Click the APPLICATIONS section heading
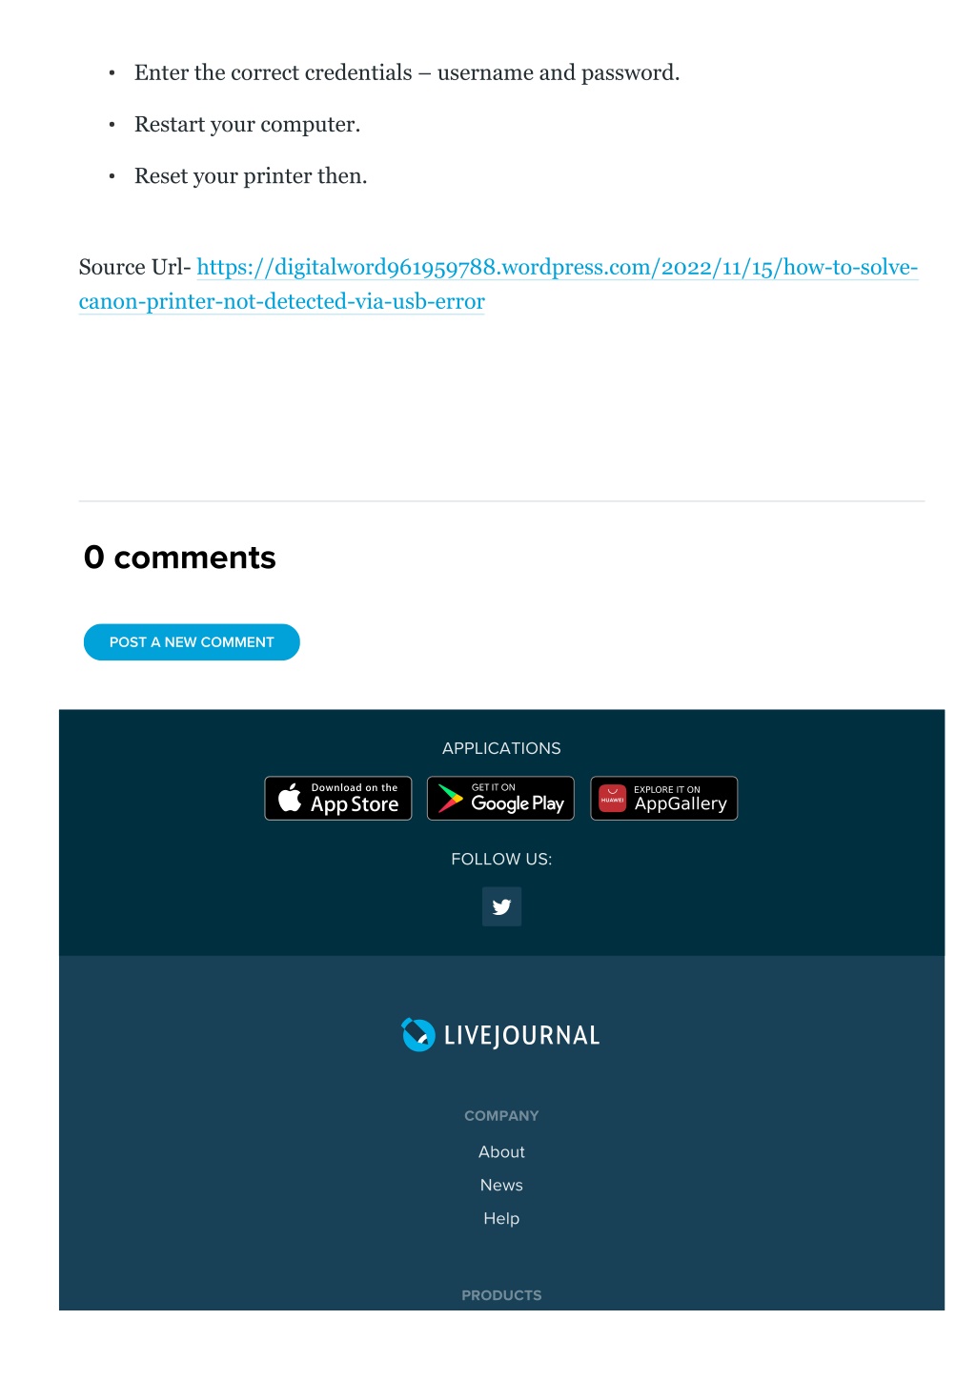 501,749
